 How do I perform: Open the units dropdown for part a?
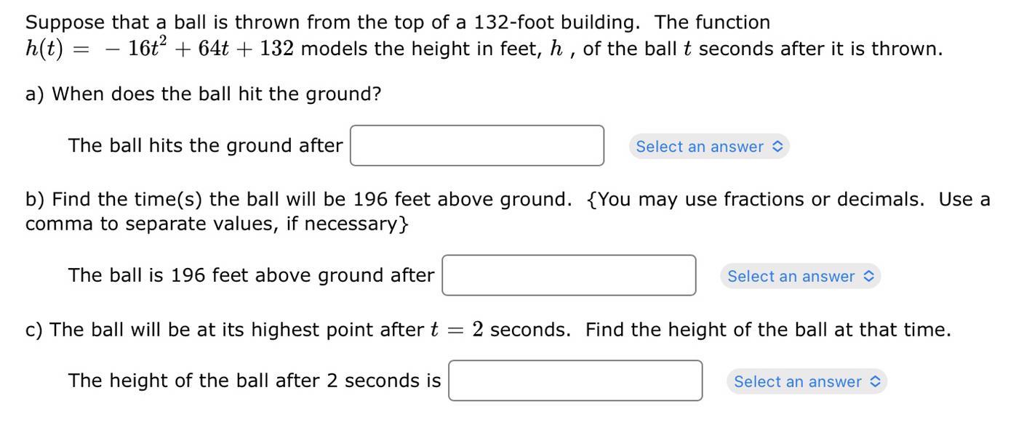[709, 147]
